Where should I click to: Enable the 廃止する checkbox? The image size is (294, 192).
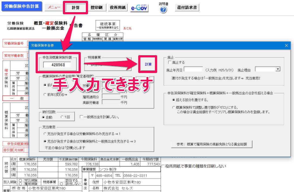pyautogui.click(x=170, y=62)
